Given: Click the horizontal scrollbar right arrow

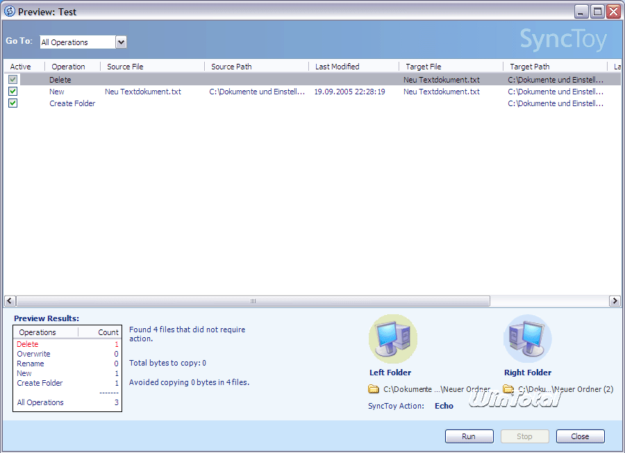Looking at the screenshot, I should (x=615, y=301).
